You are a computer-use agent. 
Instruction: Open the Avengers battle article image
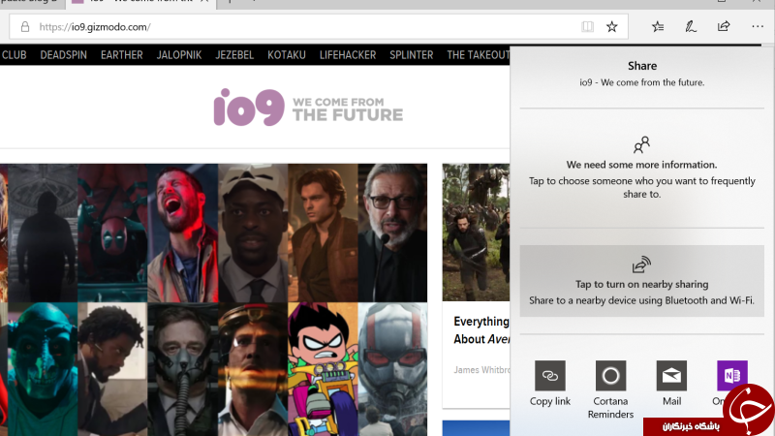tap(476, 233)
